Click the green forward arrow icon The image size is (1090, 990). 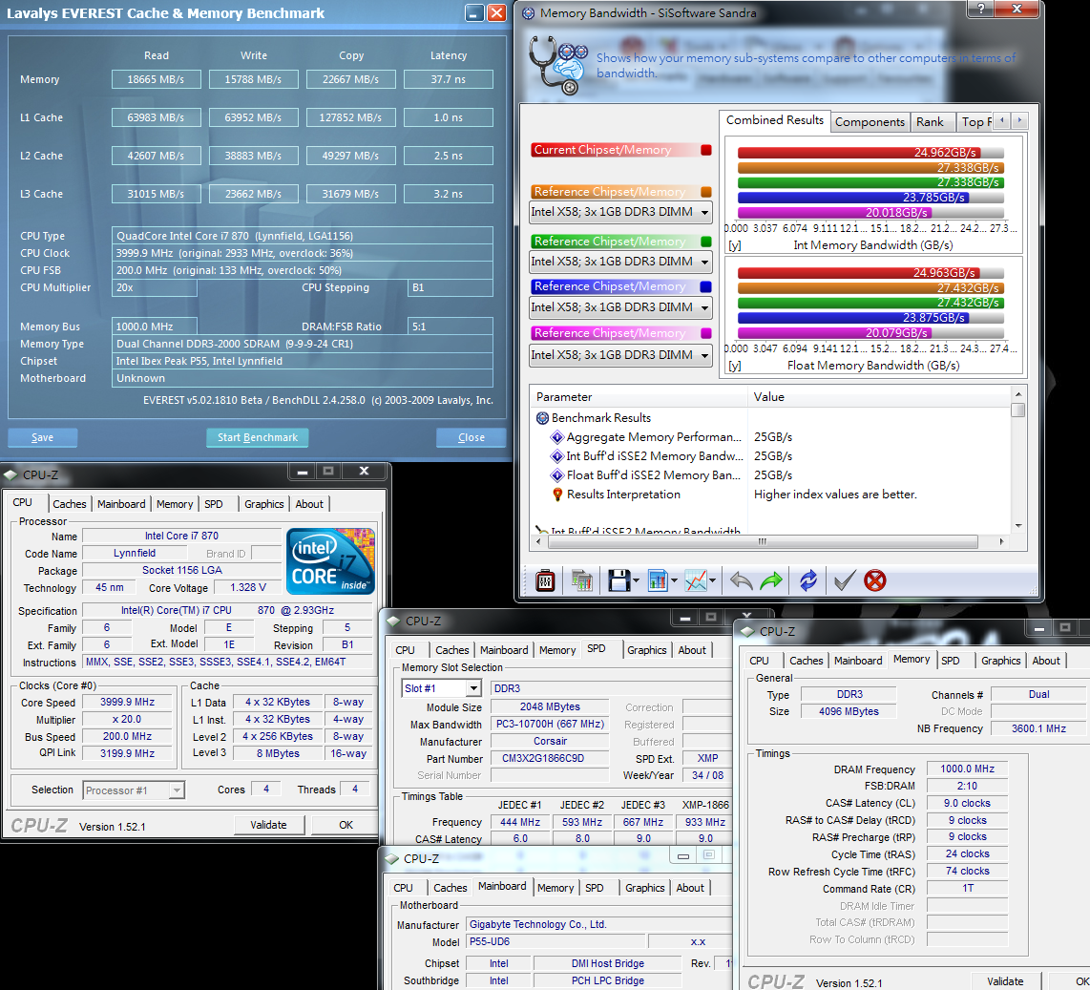(771, 580)
